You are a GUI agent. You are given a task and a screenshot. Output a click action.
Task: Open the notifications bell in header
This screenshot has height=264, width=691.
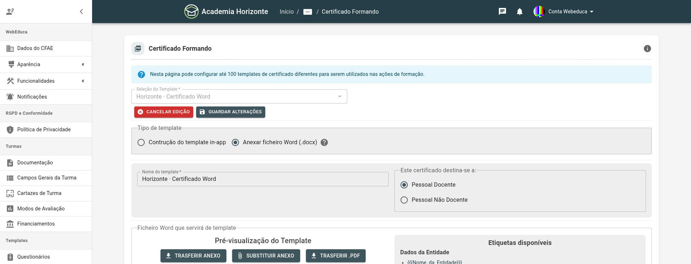[520, 12]
